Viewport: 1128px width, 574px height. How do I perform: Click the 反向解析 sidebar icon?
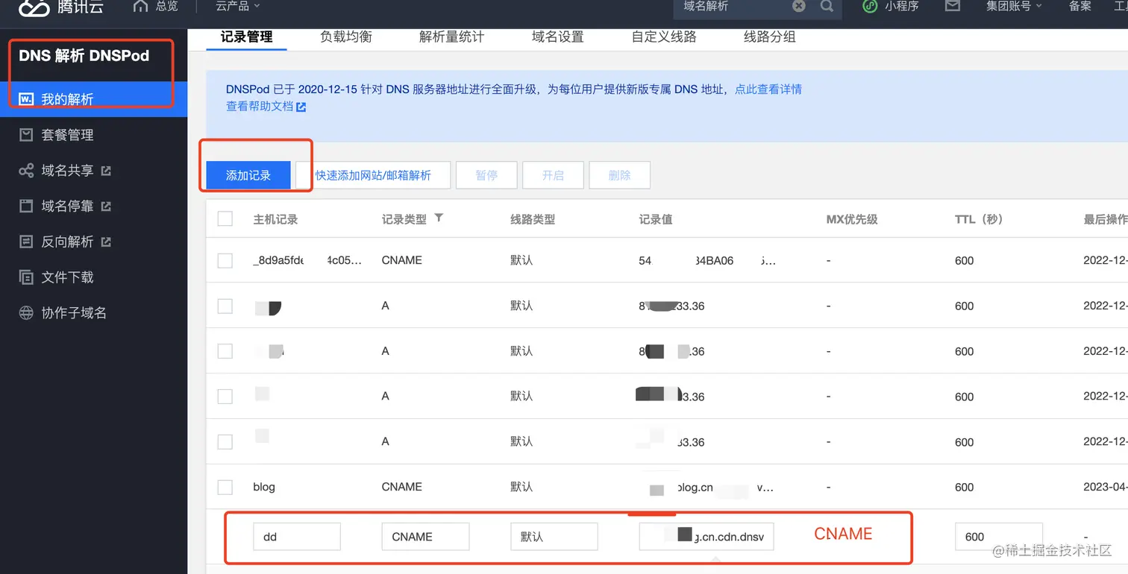click(x=26, y=242)
